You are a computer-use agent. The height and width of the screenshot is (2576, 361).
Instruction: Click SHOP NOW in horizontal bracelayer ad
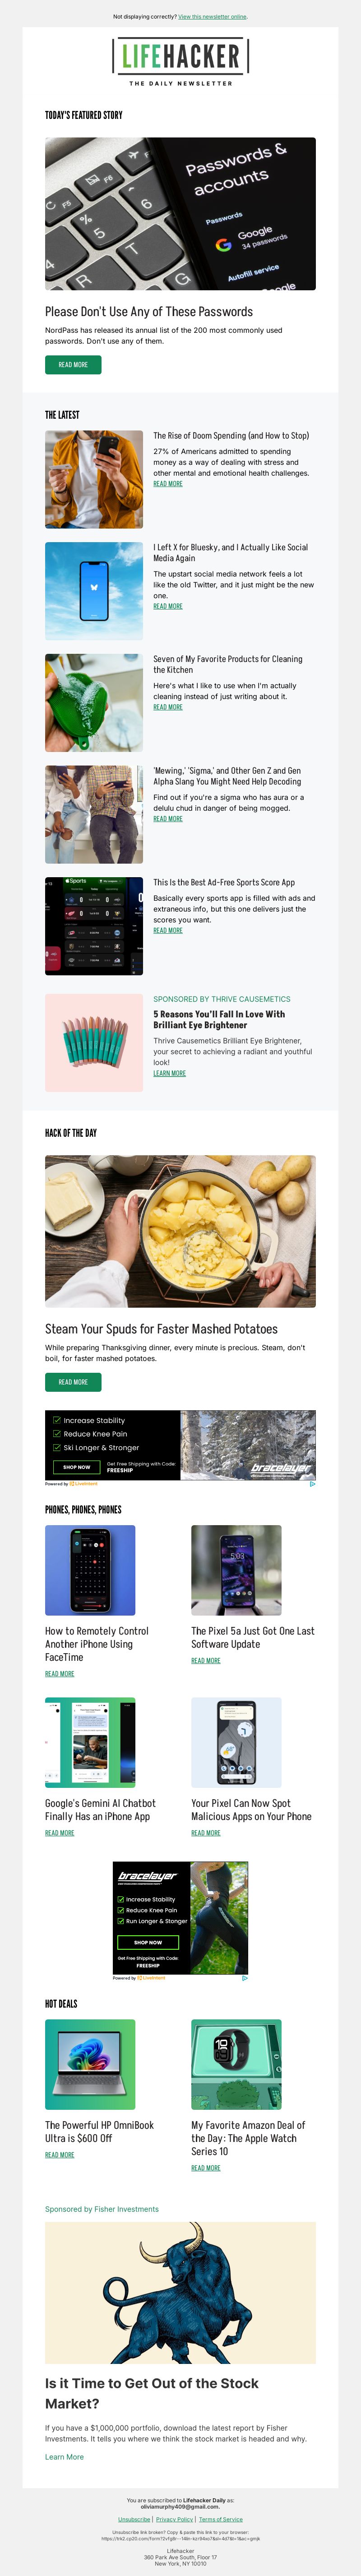click(x=77, y=1467)
